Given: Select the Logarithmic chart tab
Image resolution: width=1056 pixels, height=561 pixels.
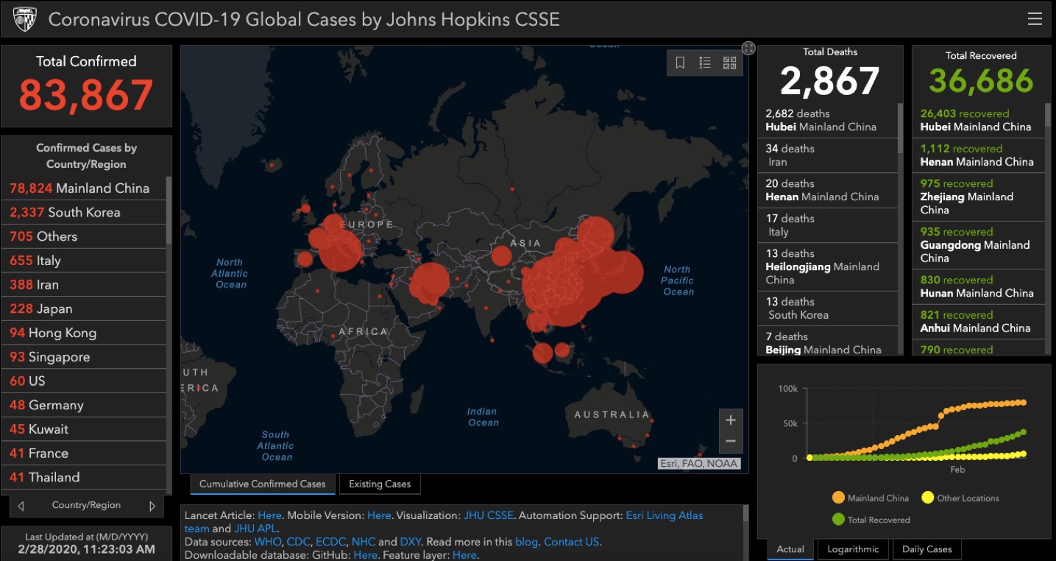Looking at the screenshot, I should [x=853, y=549].
